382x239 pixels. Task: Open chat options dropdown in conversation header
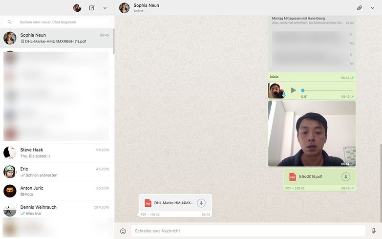pos(373,8)
